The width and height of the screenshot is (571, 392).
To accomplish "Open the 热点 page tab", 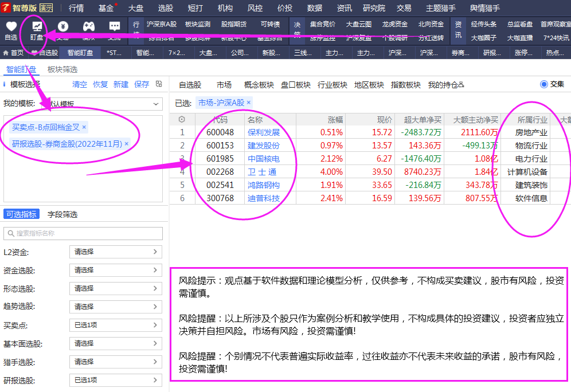I will (555, 53).
